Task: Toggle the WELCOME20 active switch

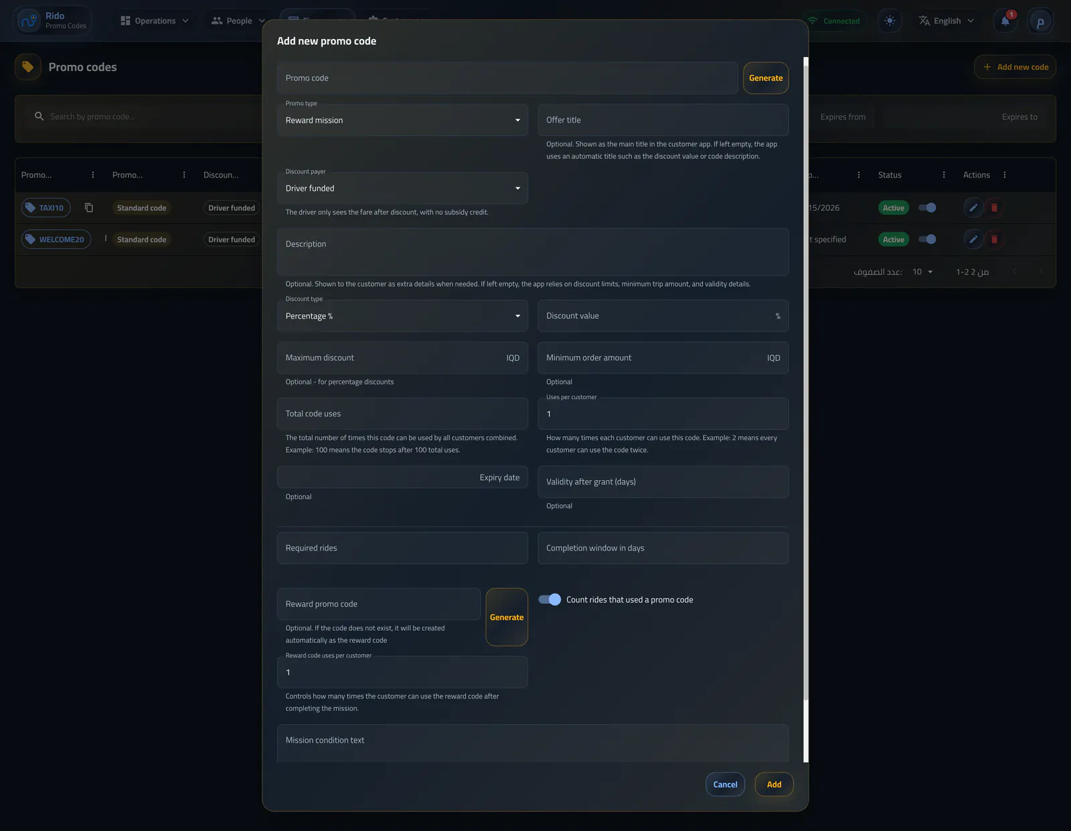Action: click(927, 239)
